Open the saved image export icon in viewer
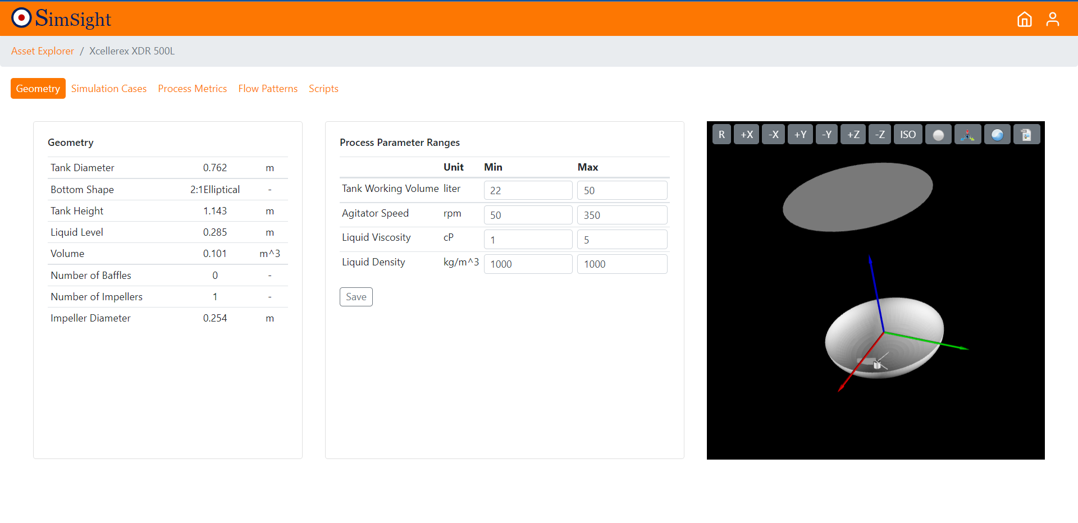Viewport: 1078px width, 523px height. [x=1026, y=134]
